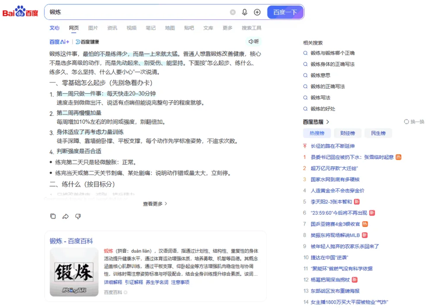Start voice search with microphone icon
The height and width of the screenshot is (308, 442).
coord(245,12)
